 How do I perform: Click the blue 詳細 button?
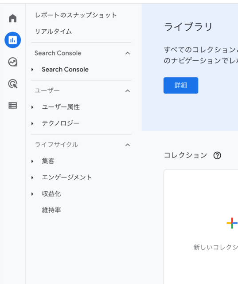point(181,85)
